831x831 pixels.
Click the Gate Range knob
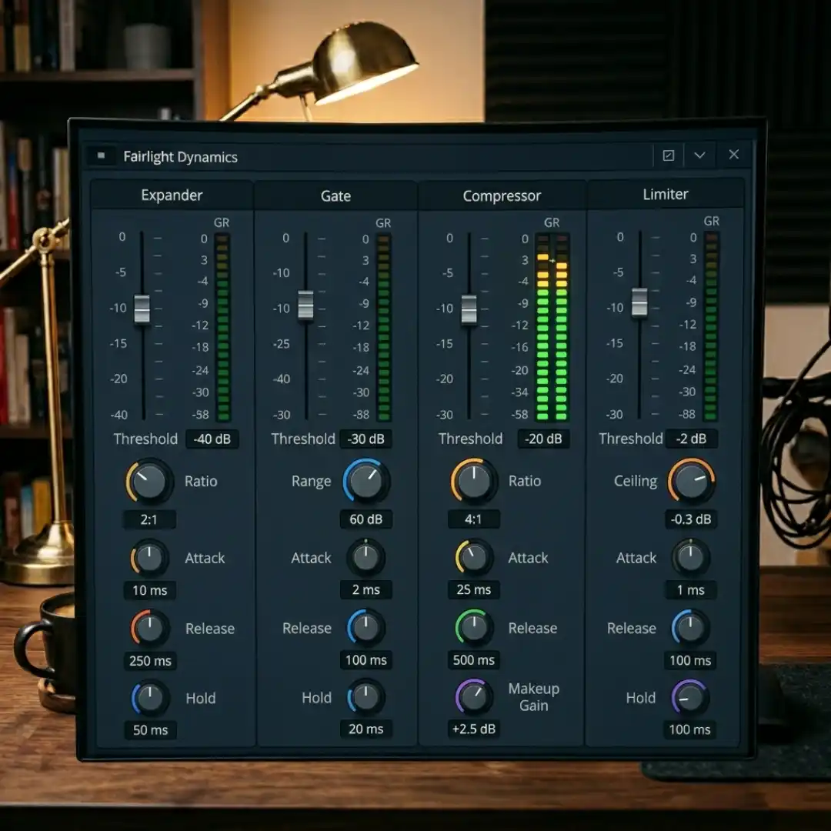point(365,481)
